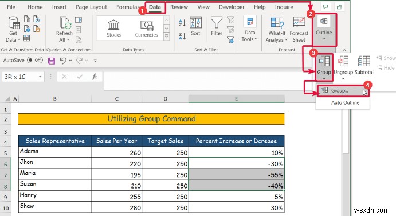Open the Undo history dropdown

point(70,61)
